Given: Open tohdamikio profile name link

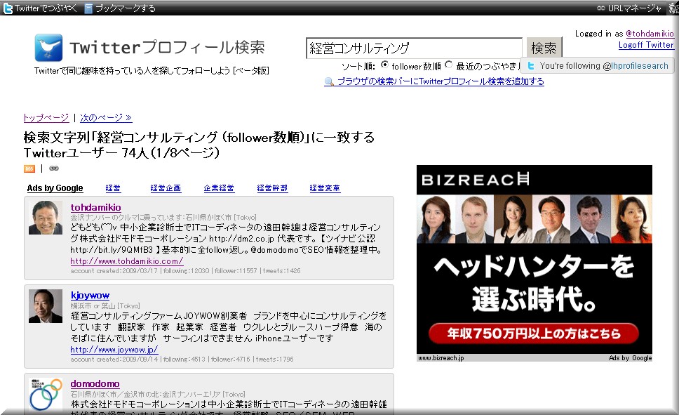Looking at the screenshot, I should pyautogui.click(x=95, y=207).
